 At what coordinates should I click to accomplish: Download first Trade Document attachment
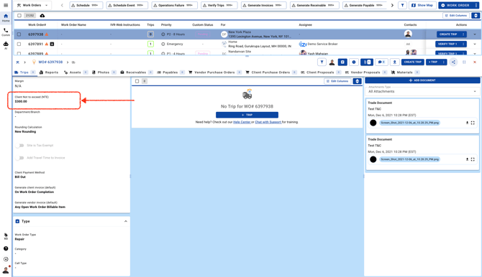[467, 123]
